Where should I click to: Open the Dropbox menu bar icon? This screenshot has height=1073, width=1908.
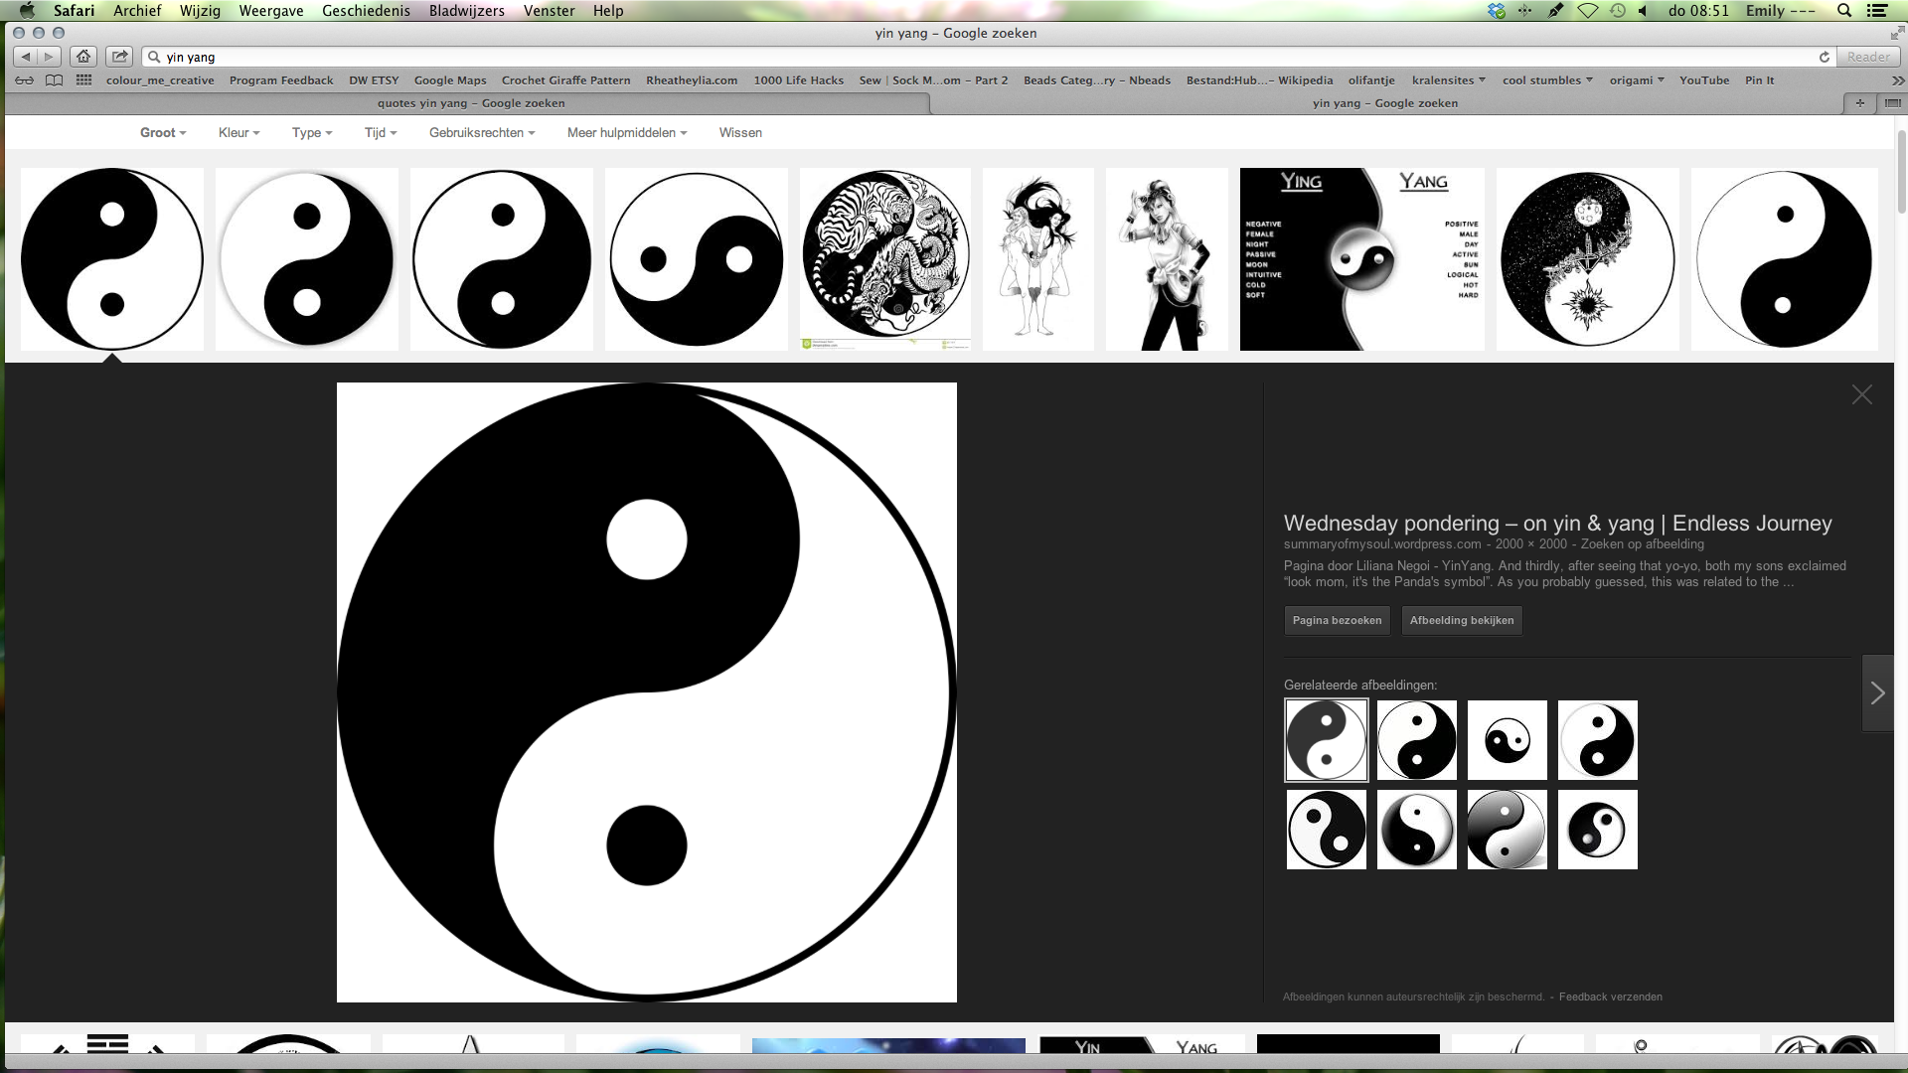pos(1497,11)
